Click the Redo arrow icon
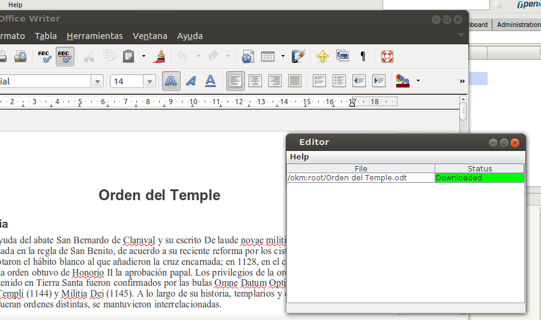541x320 pixels. click(x=213, y=56)
